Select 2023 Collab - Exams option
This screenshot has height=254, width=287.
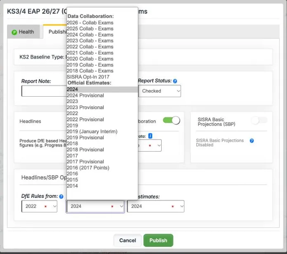[x=102, y=41]
